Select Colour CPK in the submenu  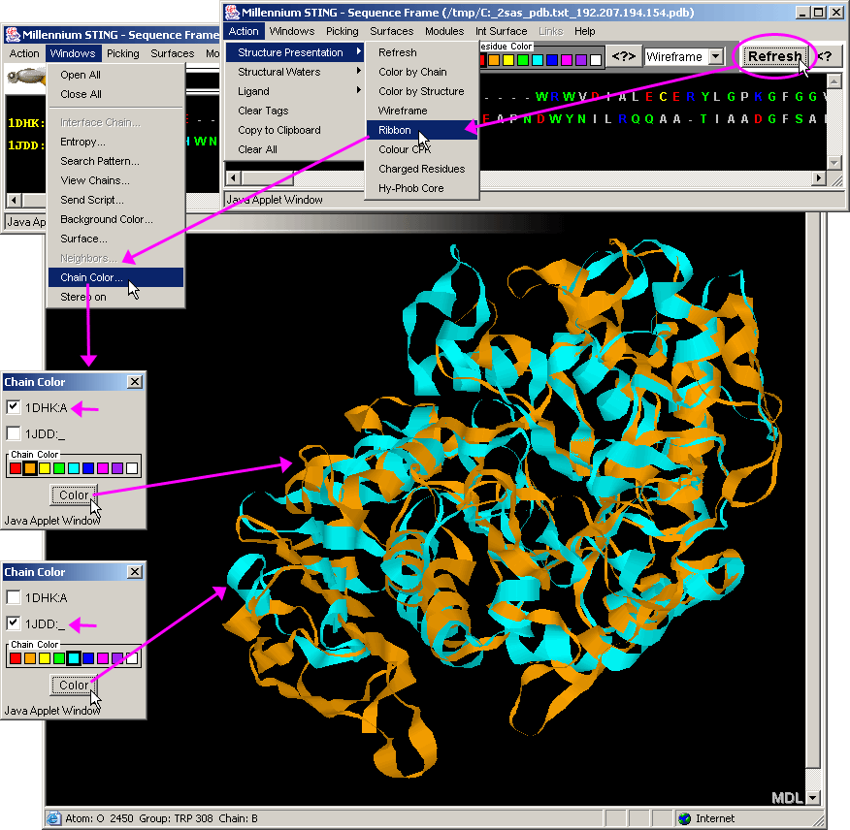pos(422,149)
